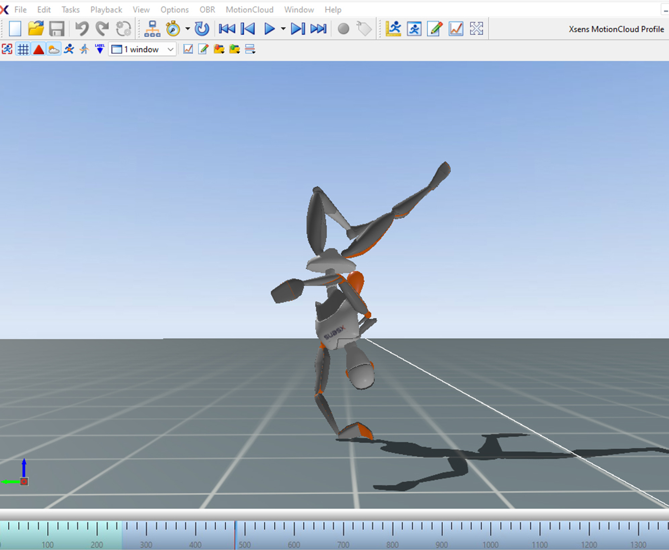Open the Tasks menu
The image size is (669, 550).
tap(71, 10)
